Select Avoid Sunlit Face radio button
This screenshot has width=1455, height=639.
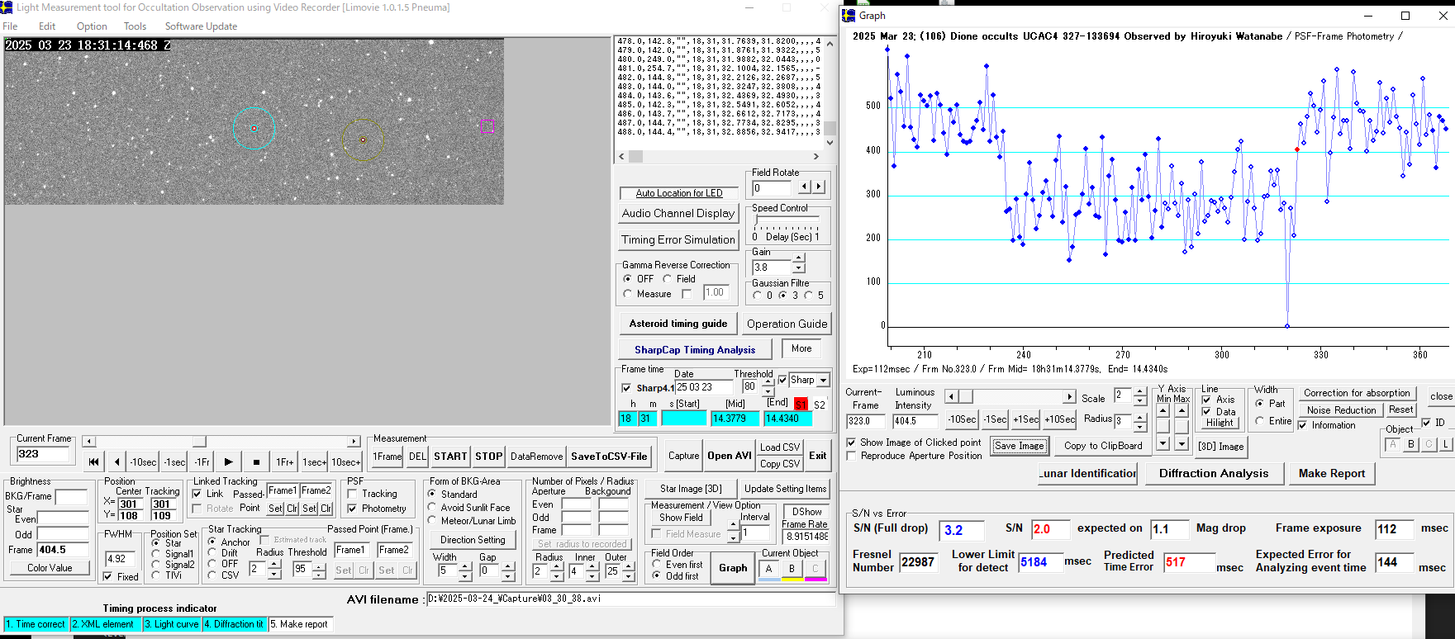[432, 508]
